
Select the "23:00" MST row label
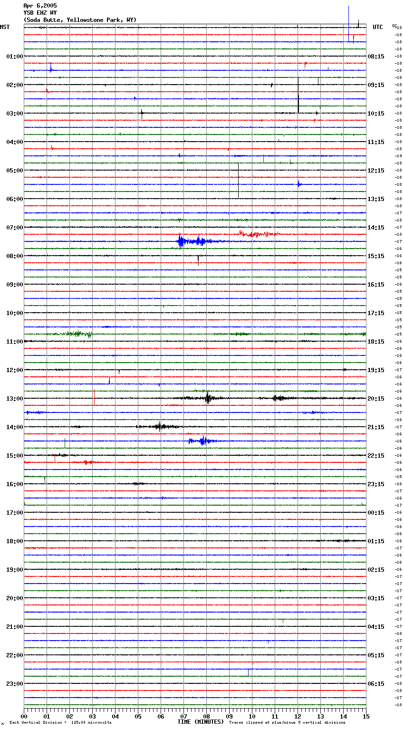pos(15,684)
